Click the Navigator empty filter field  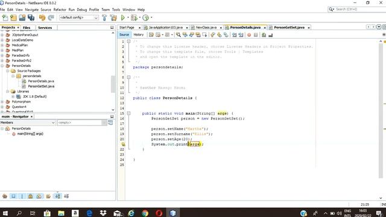tap(80, 122)
